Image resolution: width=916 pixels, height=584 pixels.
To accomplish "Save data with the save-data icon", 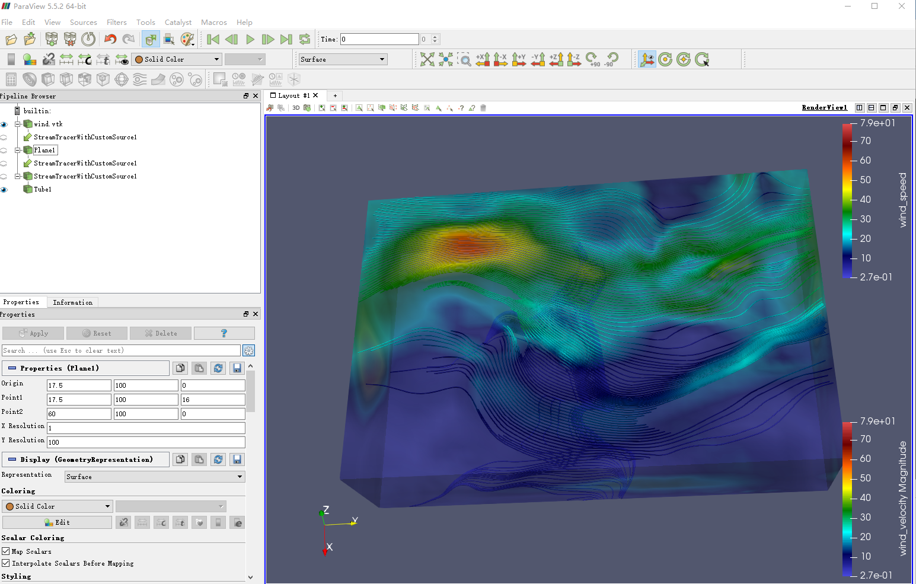I will (30, 40).
